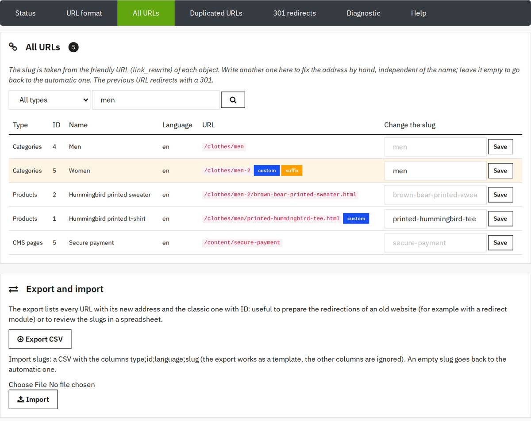Click the Export CSV button
531x421 pixels.
(x=40, y=339)
